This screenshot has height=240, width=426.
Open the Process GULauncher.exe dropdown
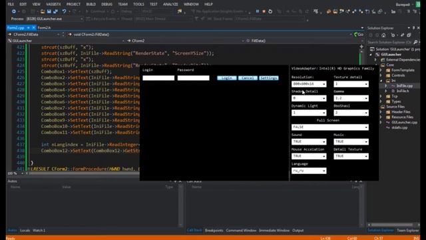tap(55, 19)
